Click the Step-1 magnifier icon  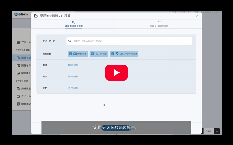click(73, 23)
